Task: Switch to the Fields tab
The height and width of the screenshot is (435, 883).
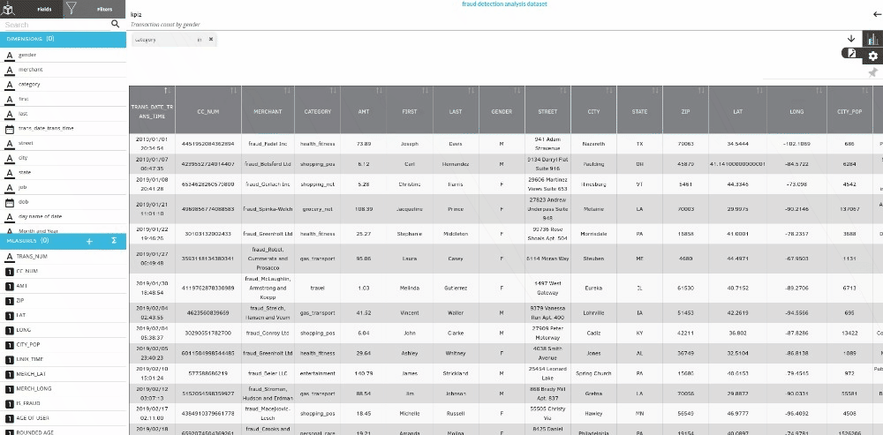Action: click(32, 8)
